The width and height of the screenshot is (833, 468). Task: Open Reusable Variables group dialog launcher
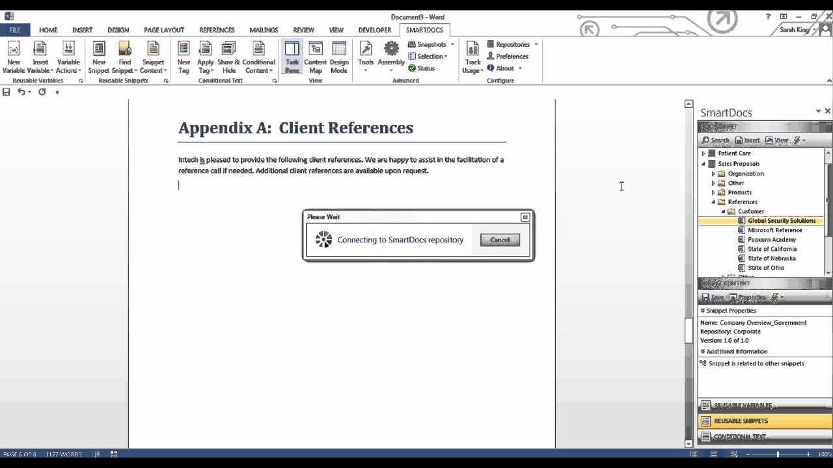pyautogui.click(x=81, y=81)
